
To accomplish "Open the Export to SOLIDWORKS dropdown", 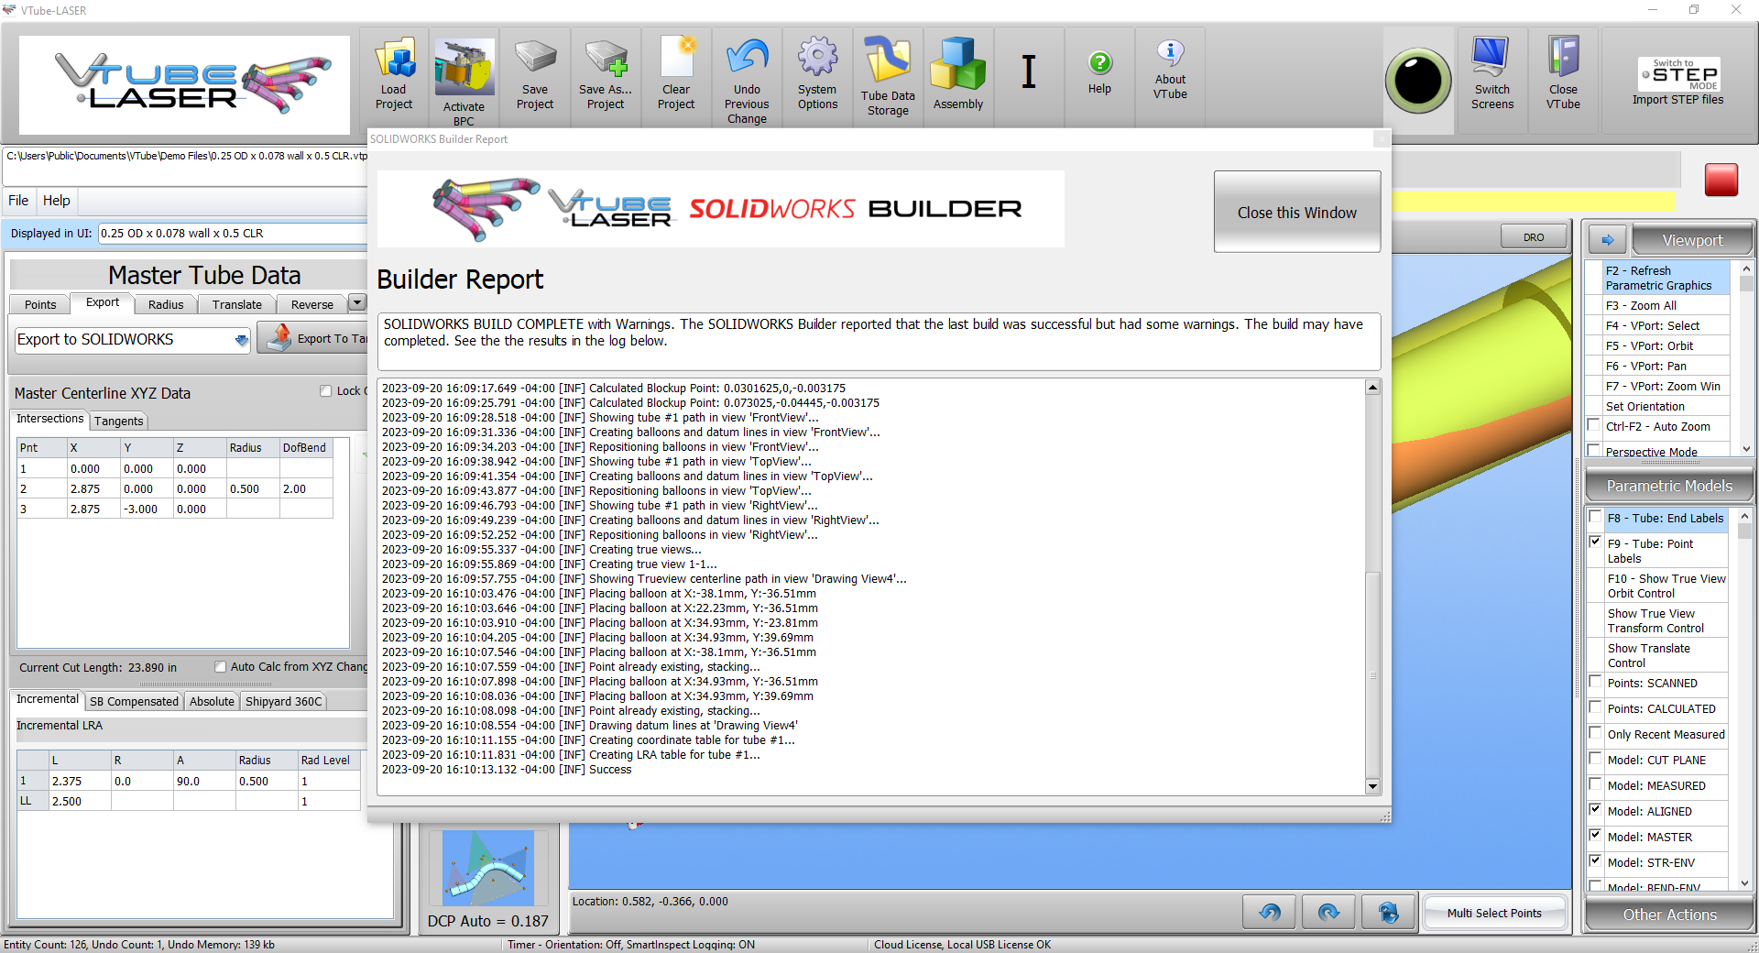I will click(242, 340).
